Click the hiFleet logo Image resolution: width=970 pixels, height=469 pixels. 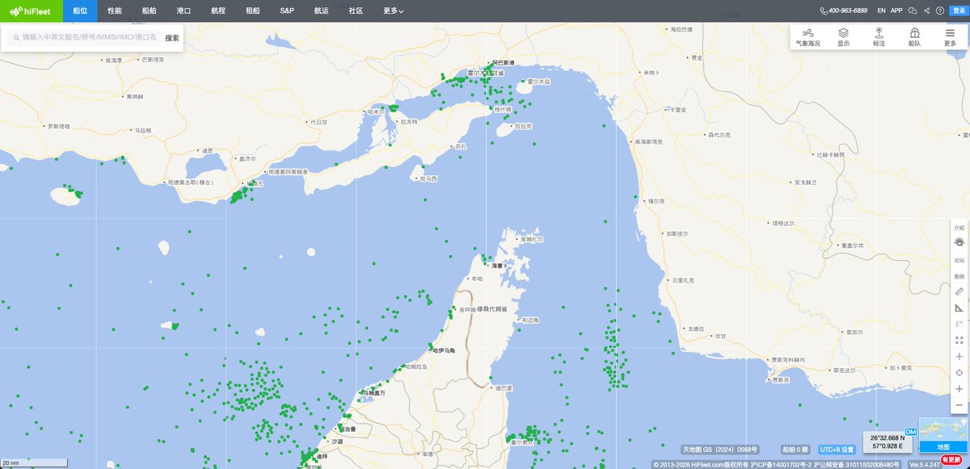click(x=30, y=10)
